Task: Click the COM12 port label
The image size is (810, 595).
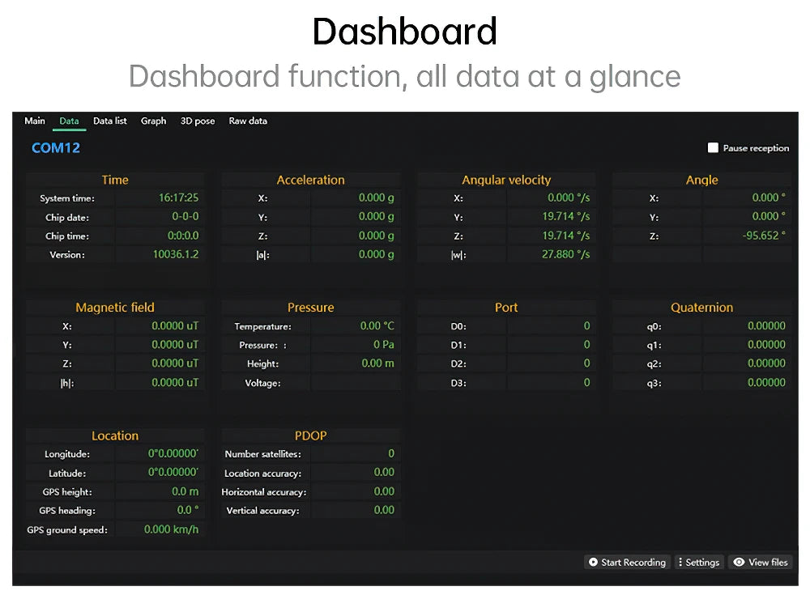Action: click(x=56, y=148)
